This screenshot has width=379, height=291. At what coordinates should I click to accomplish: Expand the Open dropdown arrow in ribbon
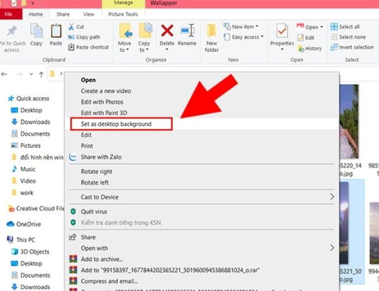[x=322, y=27]
